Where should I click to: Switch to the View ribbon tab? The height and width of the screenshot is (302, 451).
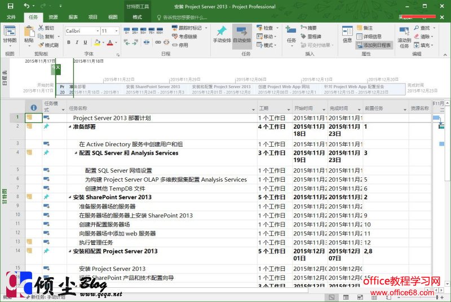tap(112, 17)
